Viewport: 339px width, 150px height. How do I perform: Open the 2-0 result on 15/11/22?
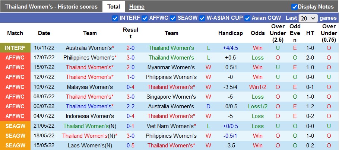pos(130,48)
